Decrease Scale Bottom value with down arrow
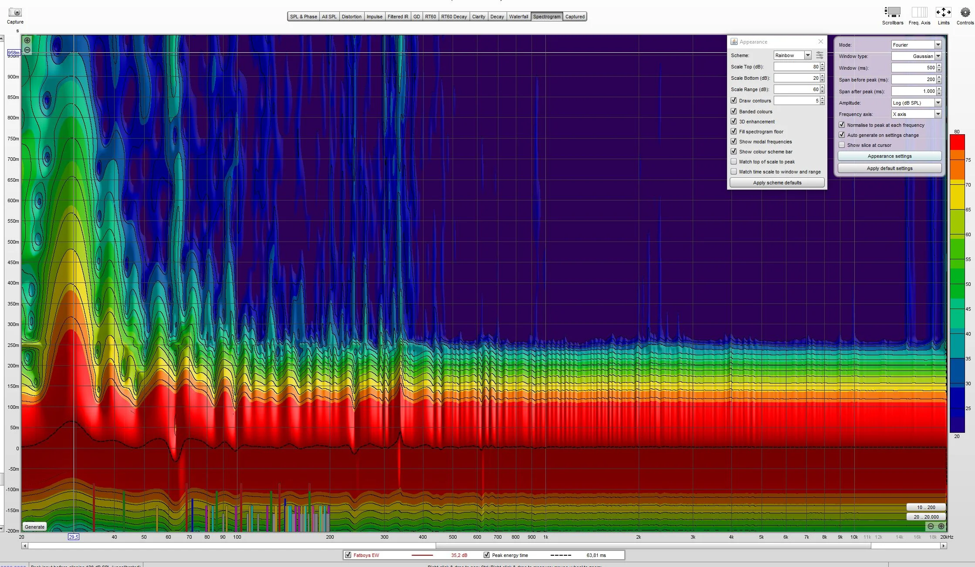 (823, 80)
